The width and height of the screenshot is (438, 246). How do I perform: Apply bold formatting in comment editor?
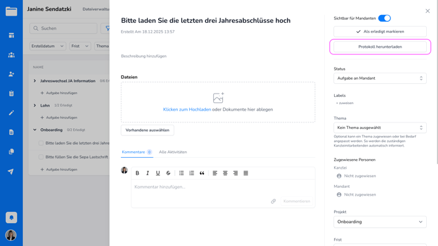coord(137,173)
